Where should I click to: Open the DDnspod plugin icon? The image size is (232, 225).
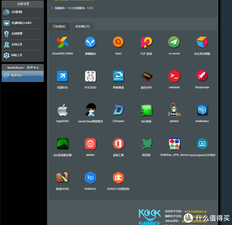click(118, 110)
